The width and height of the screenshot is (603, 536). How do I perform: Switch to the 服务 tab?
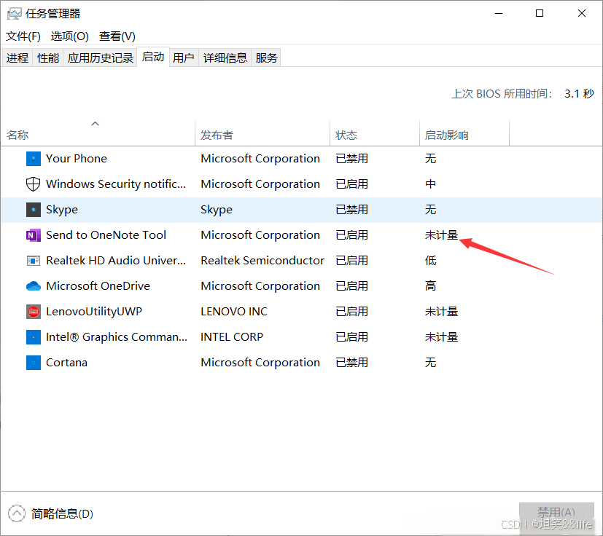point(266,58)
